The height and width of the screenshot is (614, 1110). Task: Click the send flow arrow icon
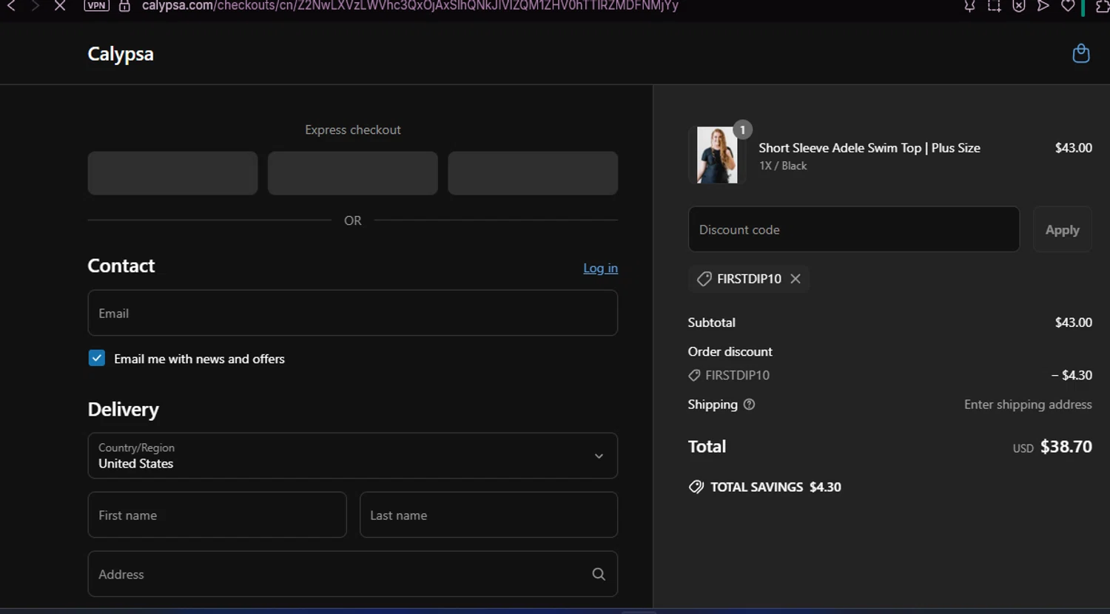[x=1043, y=6]
